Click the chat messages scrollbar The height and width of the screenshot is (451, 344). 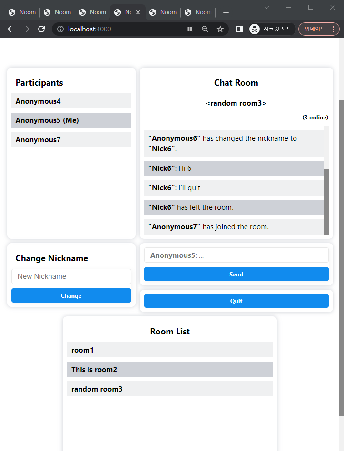click(x=326, y=201)
